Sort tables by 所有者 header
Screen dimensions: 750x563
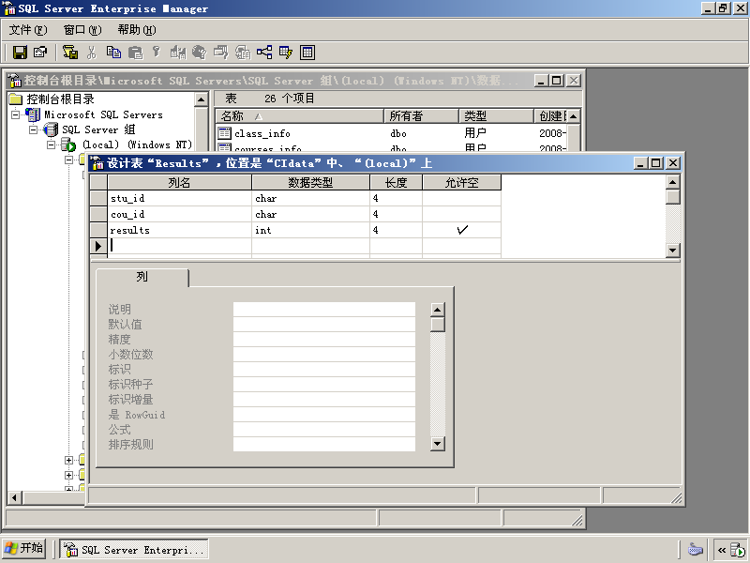(x=421, y=115)
